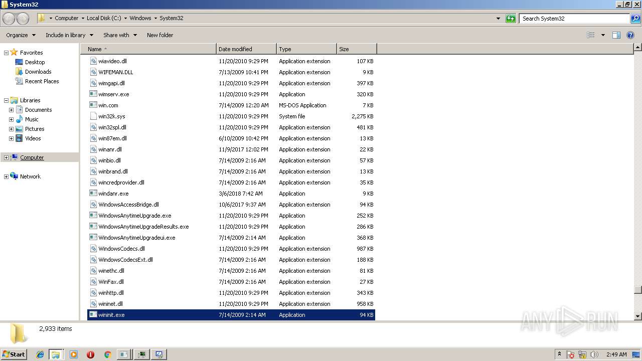Click the Change your view icon
642x361 pixels.
tap(591, 35)
